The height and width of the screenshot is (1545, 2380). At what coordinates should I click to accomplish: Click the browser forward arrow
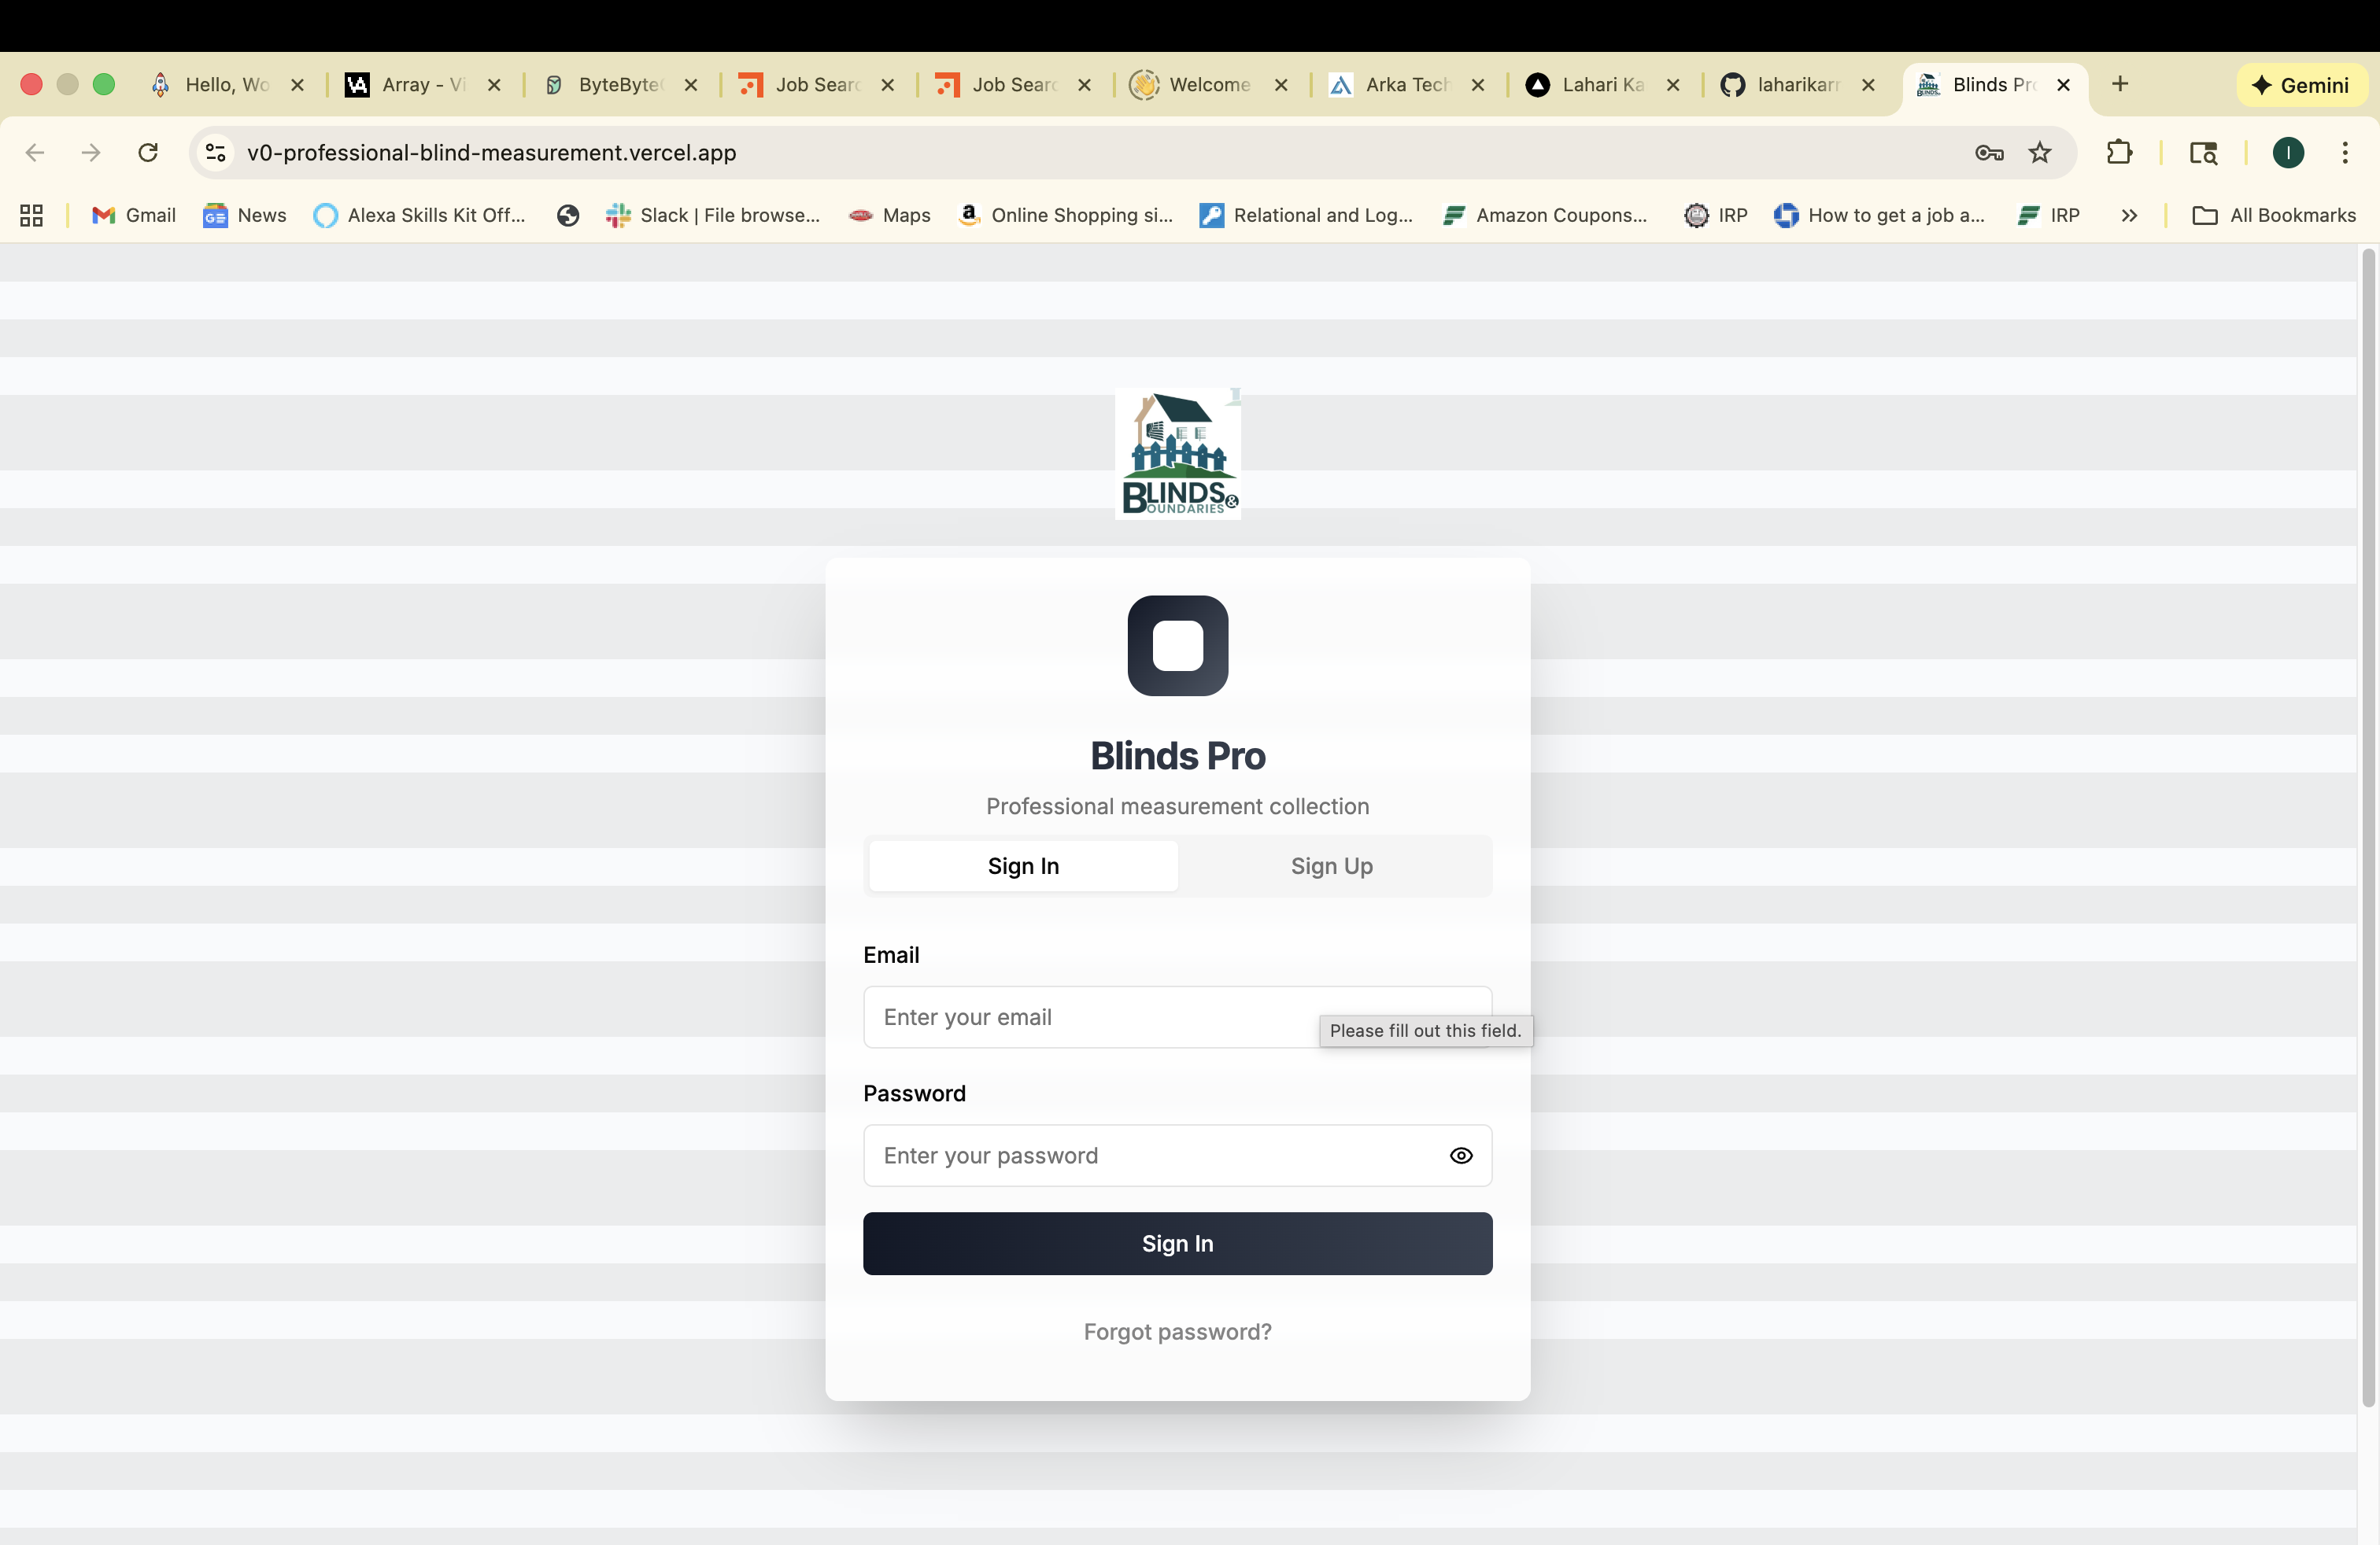(x=91, y=153)
